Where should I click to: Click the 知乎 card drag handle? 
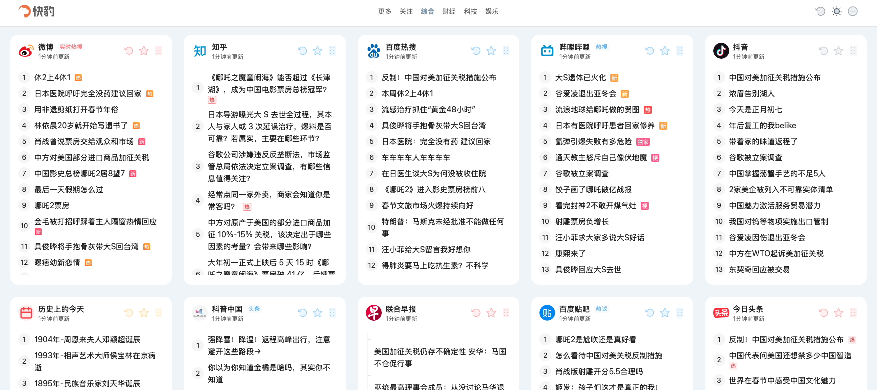pos(332,51)
